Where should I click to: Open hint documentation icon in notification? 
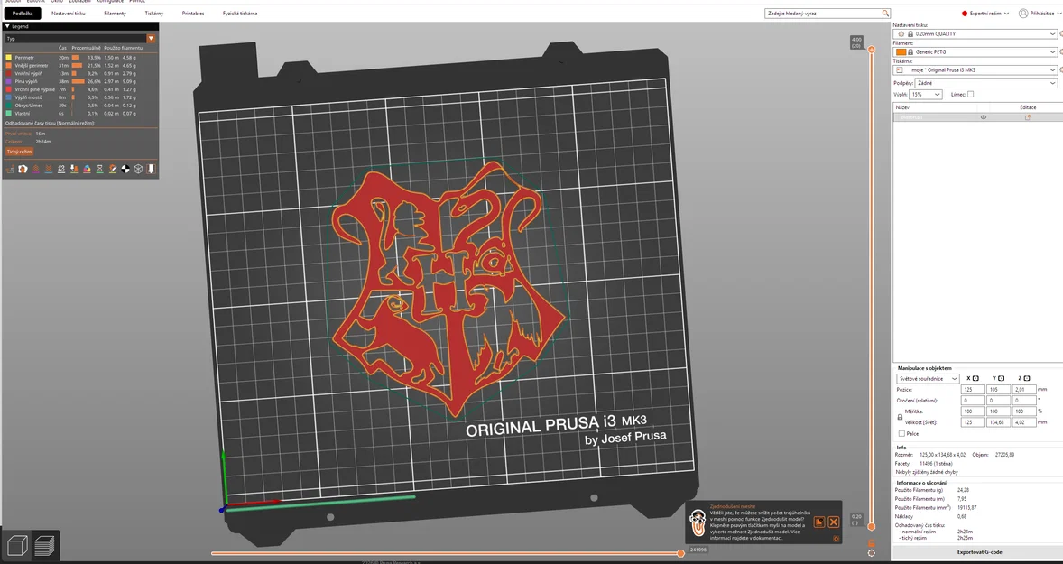(819, 522)
